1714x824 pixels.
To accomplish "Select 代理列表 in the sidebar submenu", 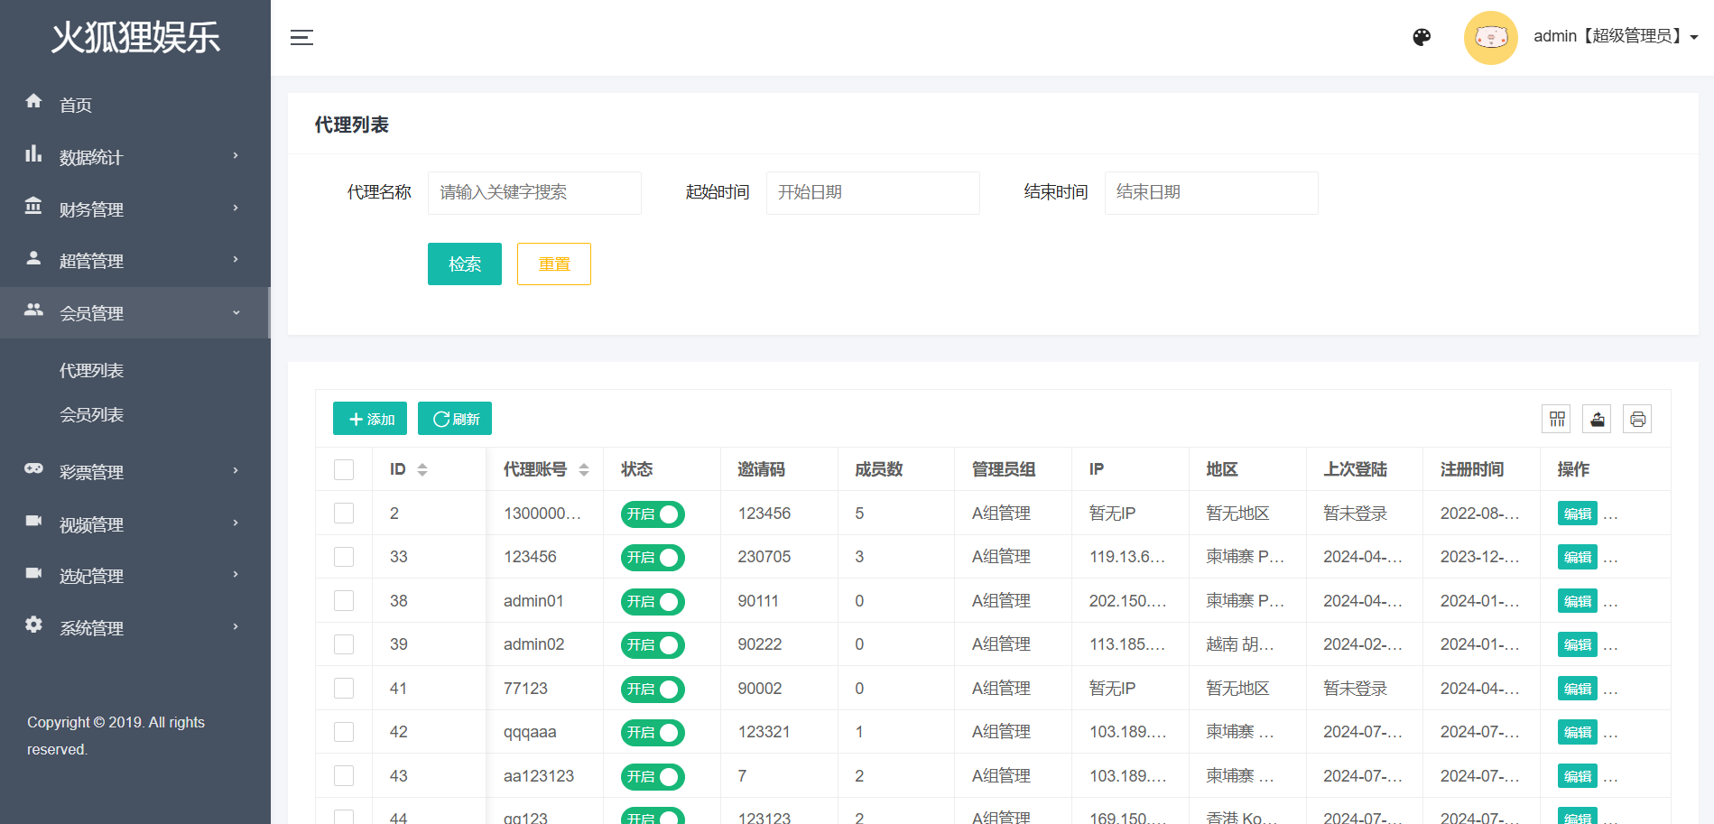I will (x=91, y=371).
